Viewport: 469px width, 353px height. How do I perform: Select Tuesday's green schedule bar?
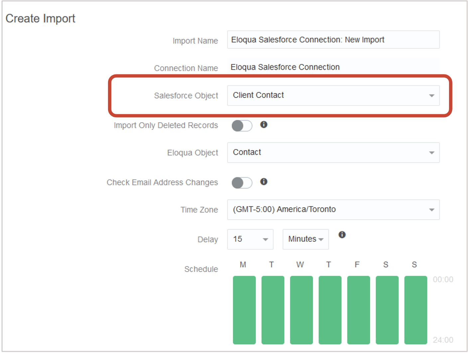273,310
